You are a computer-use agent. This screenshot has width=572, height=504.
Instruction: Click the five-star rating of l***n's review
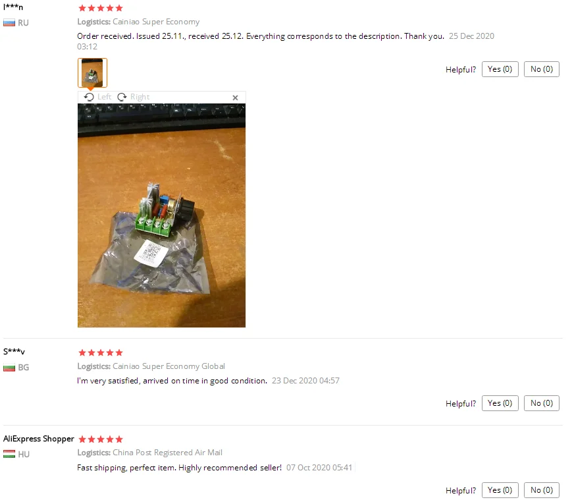pos(101,8)
